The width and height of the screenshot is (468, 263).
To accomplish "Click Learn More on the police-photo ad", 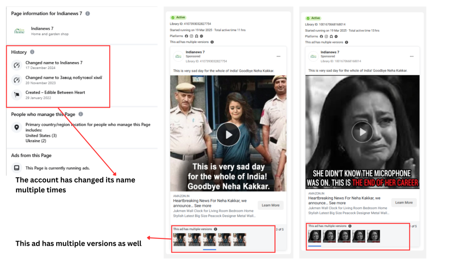I will (x=271, y=205).
